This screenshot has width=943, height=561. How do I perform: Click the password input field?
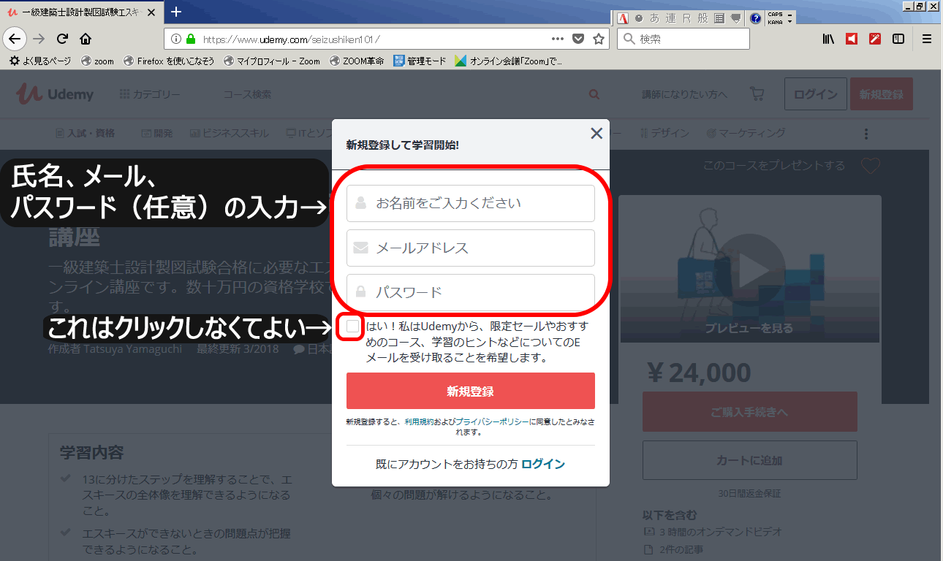tap(471, 292)
